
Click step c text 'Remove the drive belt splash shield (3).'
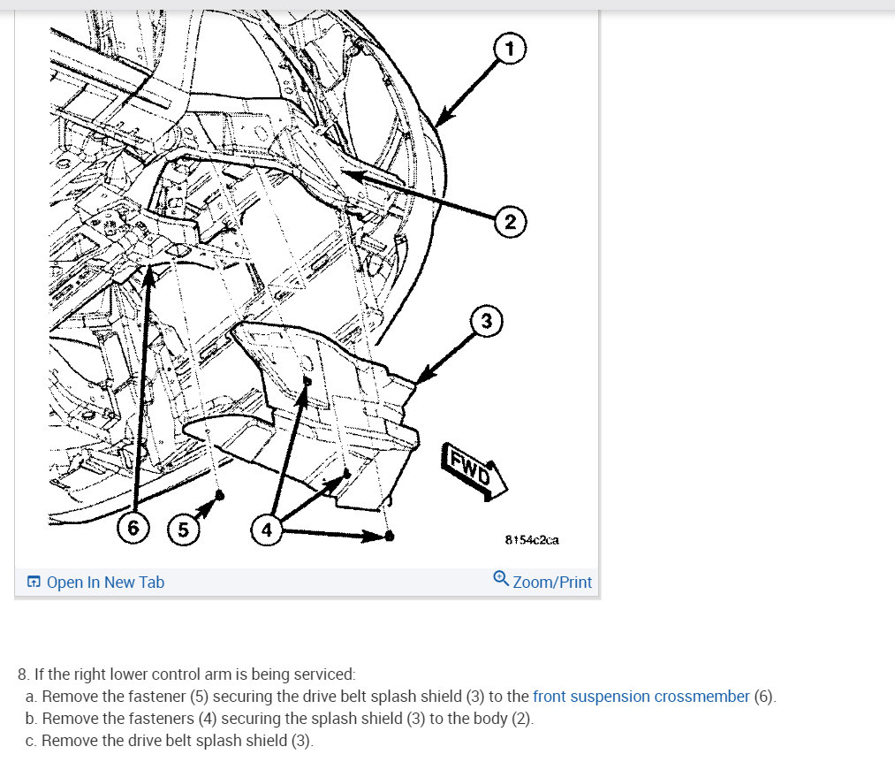pyautogui.click(x=178, y=740)
